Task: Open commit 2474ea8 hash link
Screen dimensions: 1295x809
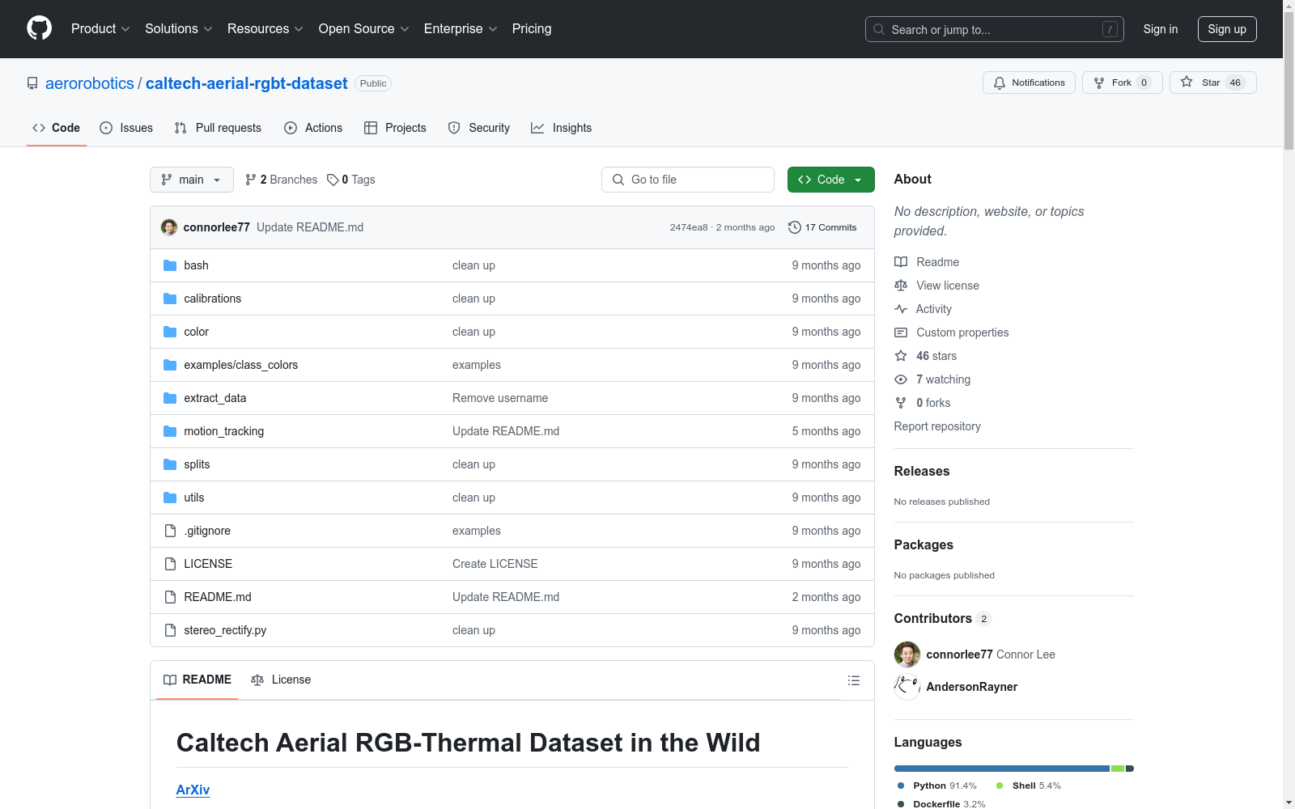Action: point(689,227)
